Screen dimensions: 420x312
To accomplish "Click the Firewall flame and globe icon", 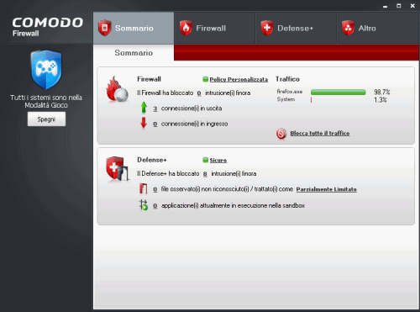I will pyautogui.click(x=117, y=89).
